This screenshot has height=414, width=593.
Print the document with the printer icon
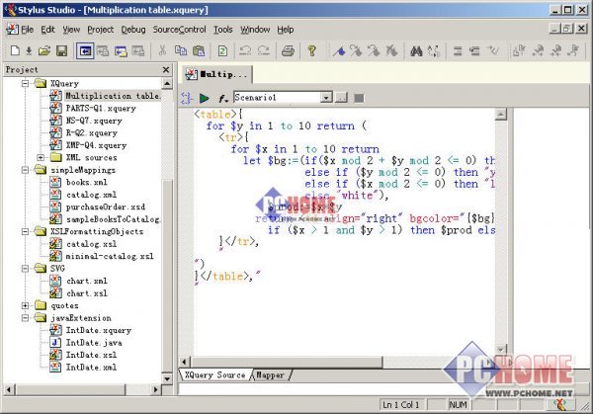tap(288, 50)
